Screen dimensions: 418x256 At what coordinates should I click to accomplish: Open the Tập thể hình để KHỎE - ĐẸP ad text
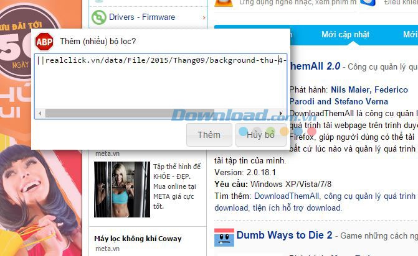pos(177,171)
